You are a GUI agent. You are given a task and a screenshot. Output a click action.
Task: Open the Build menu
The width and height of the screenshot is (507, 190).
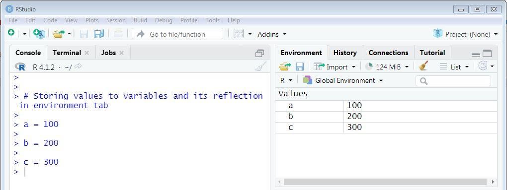(140, 20)
